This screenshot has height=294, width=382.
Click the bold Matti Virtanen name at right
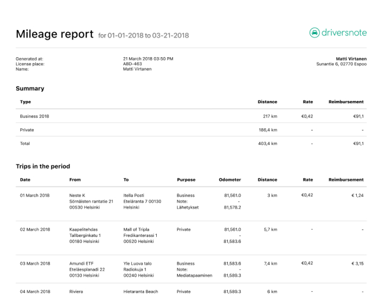click(351, 59)
